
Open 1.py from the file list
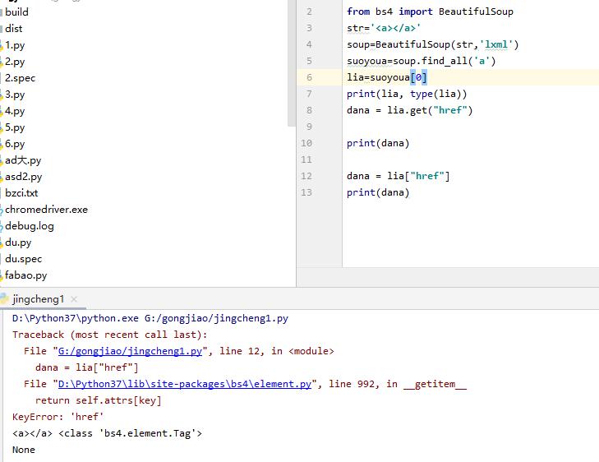coord(15,45)
